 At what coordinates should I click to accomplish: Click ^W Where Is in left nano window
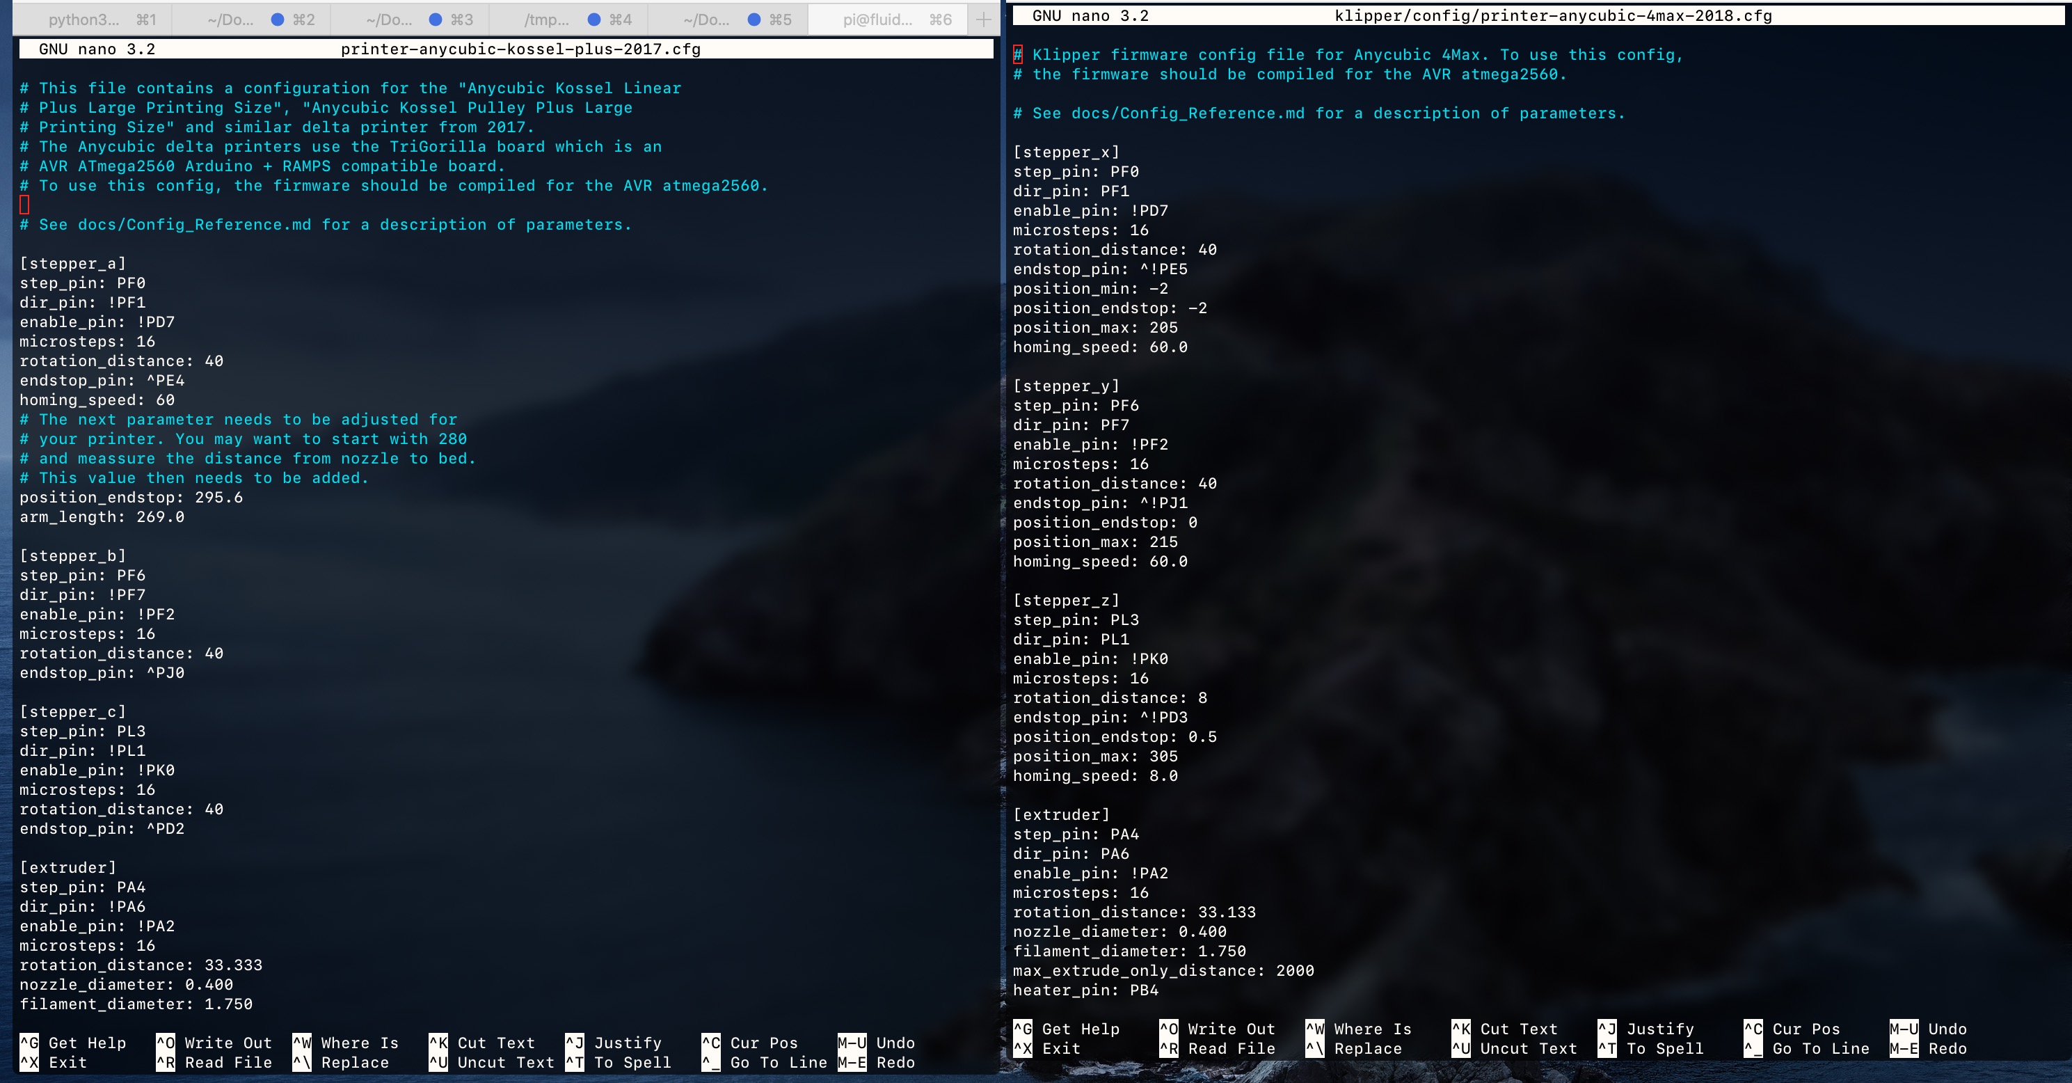pyautogui.click(x=346, y=1043)
